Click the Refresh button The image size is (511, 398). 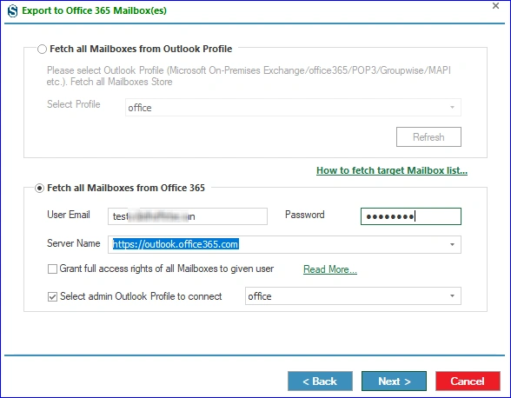coord(428,137)
